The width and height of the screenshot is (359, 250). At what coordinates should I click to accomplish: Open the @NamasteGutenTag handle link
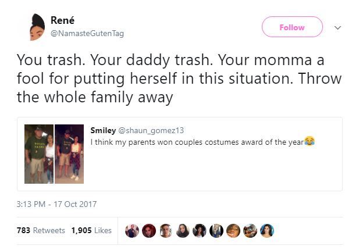click(91, 34)
